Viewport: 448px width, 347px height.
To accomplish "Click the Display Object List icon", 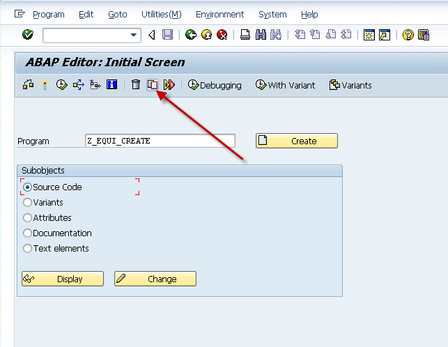I will click(95, 85).
